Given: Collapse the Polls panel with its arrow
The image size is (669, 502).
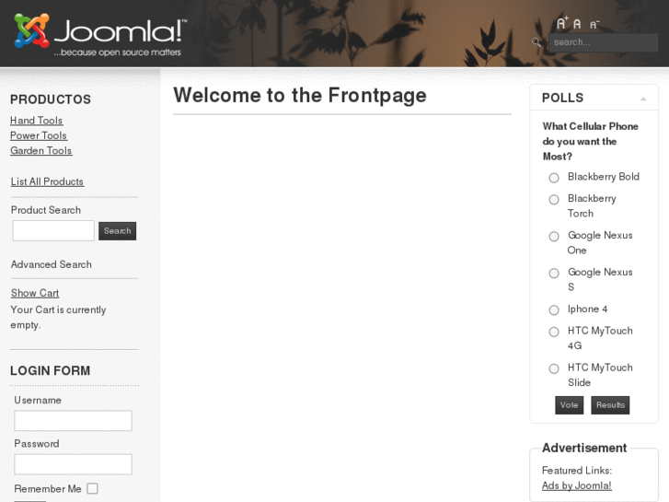Looking at the screenshot, I should pos(643,99).
